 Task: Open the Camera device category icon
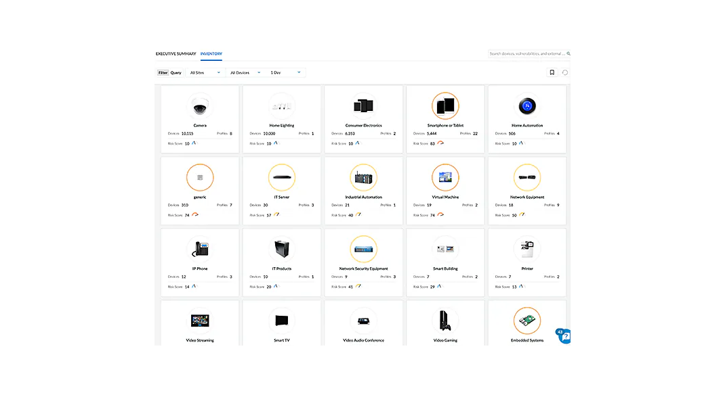pyautogui.click(x=200, y=106)
